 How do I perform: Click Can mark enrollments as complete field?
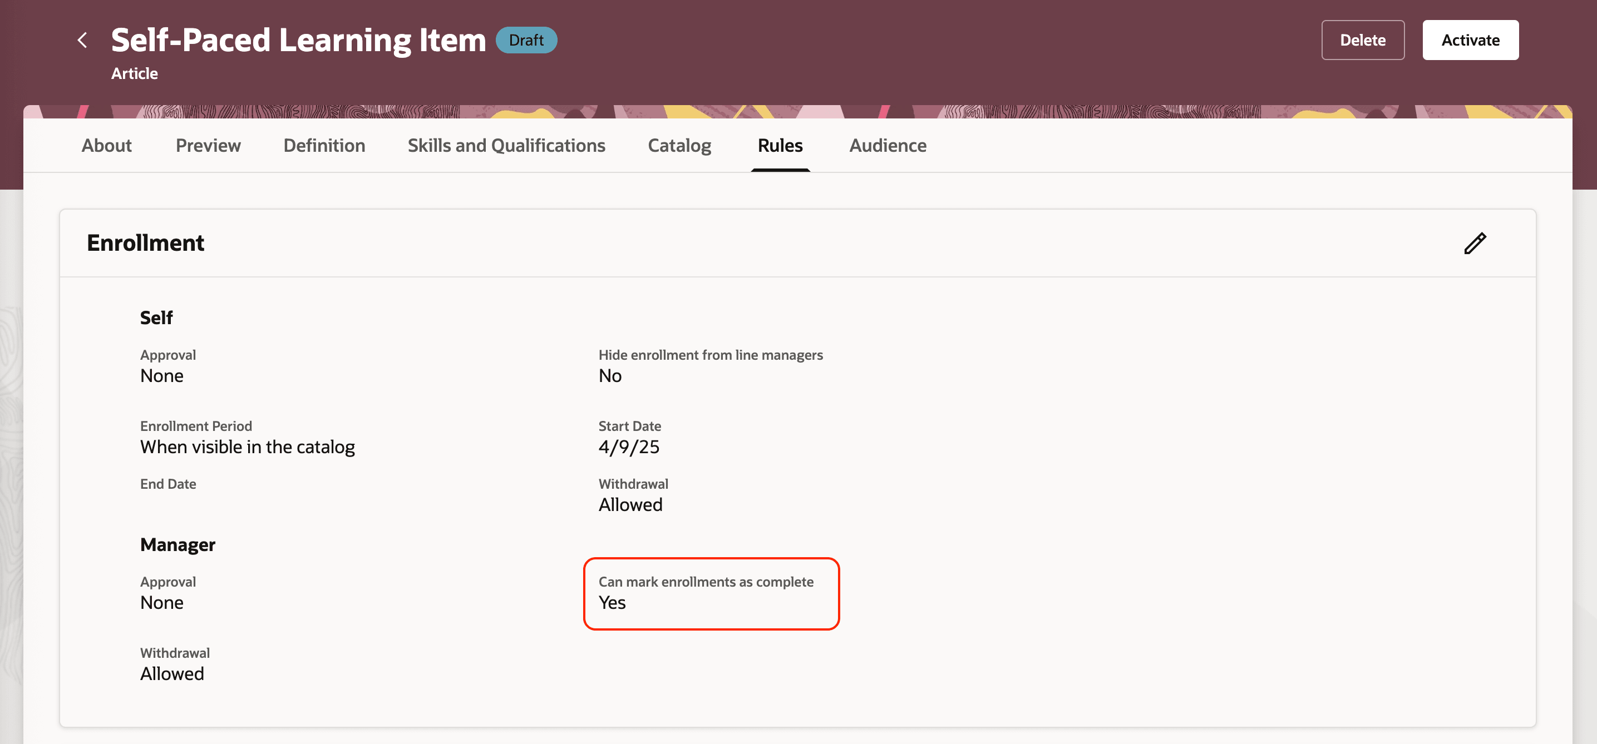(x=711, y=593)
